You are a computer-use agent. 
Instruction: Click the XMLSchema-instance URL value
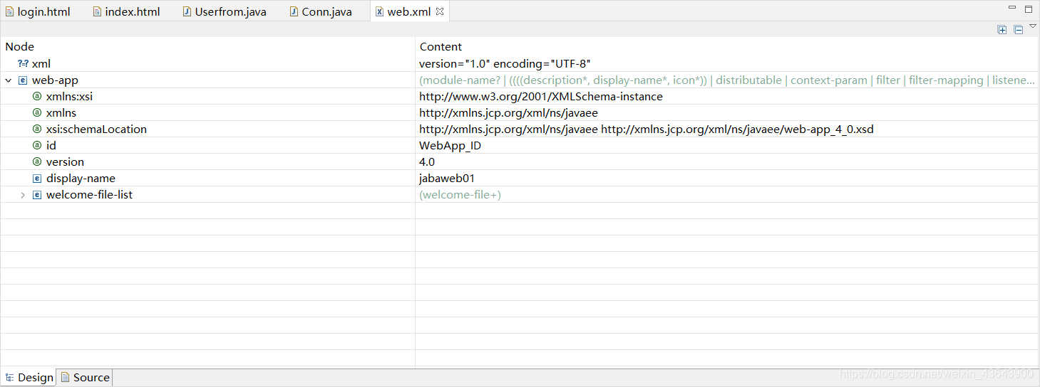click(541, 97)
